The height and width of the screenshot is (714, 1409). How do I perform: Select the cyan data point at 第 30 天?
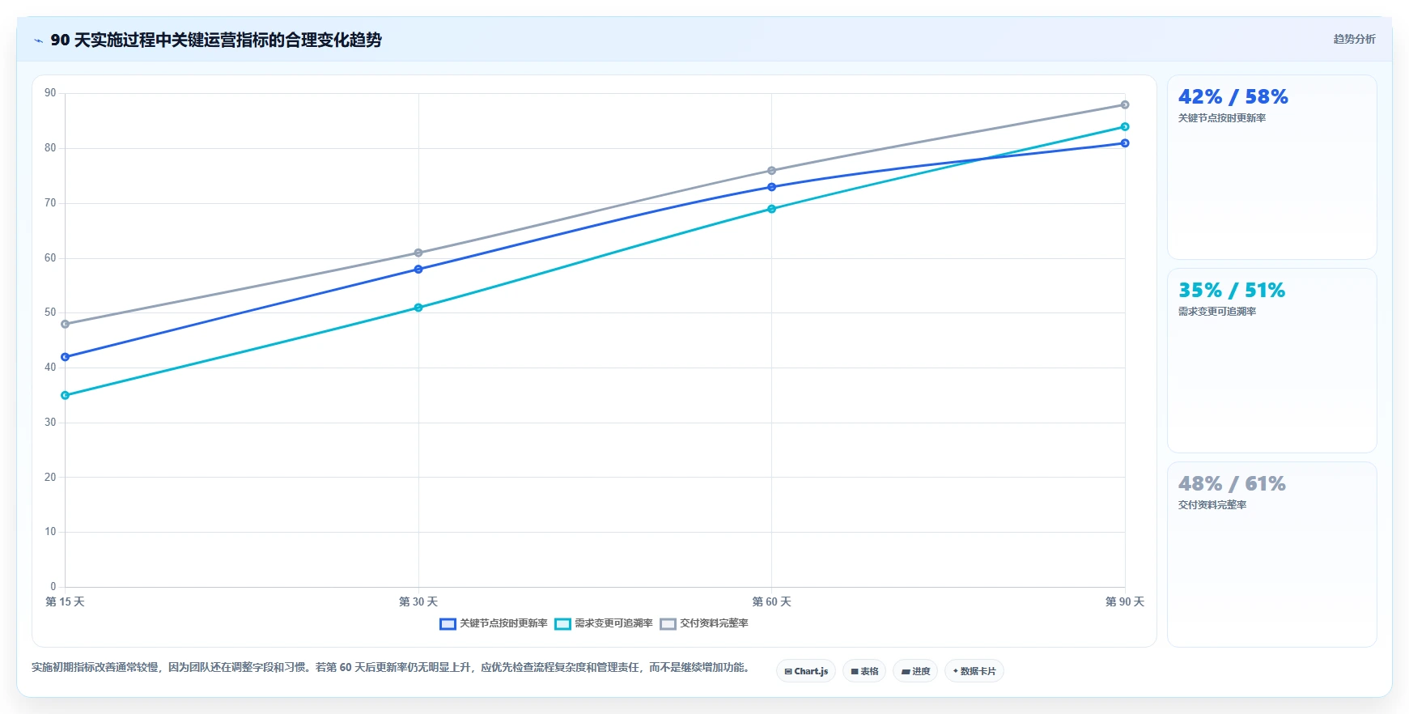(x=418, y=308)
